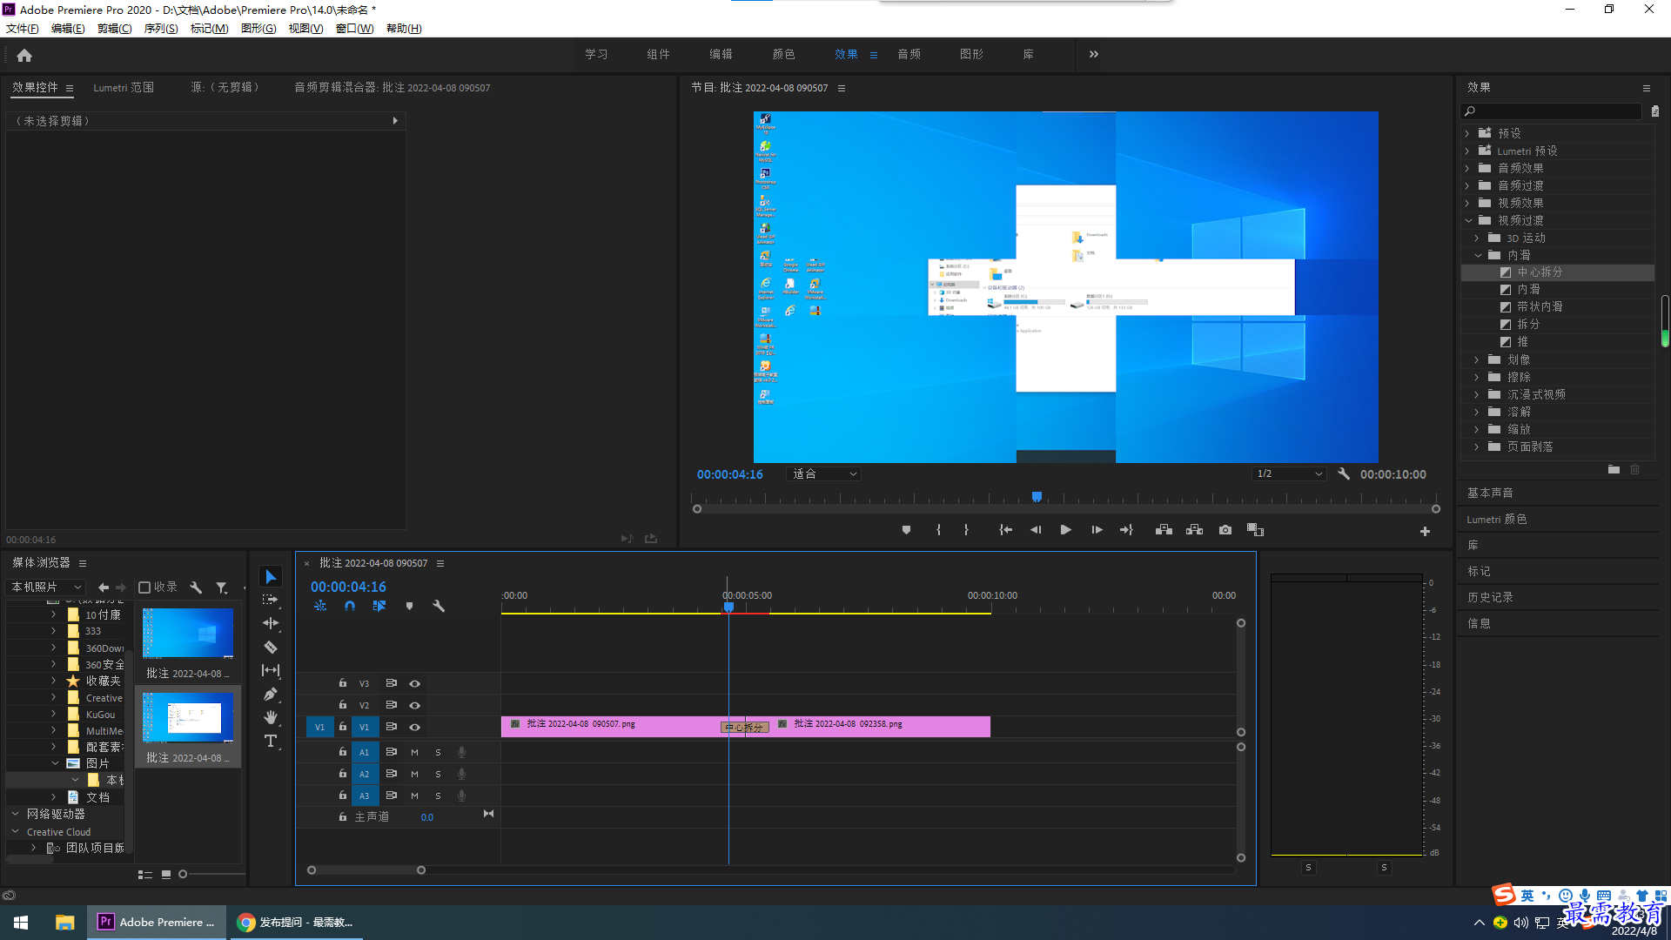Open the 1/2 playback resolution dropdown

click(x=1289, y=474)
